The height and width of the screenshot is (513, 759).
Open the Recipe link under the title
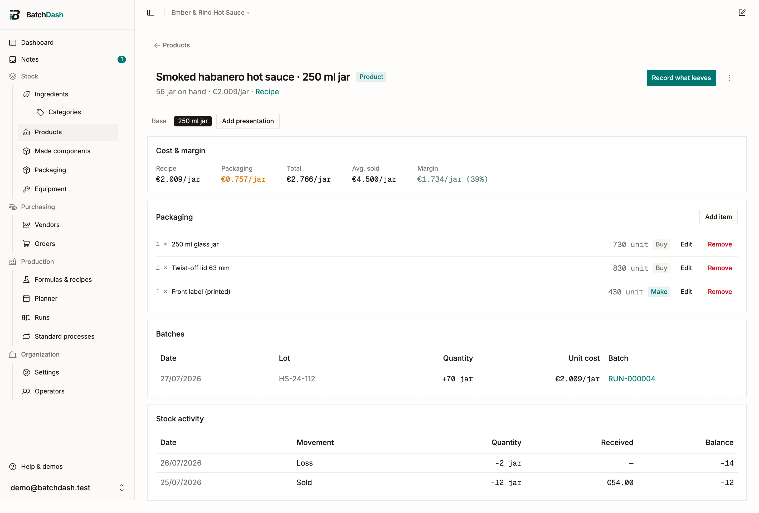267,92
